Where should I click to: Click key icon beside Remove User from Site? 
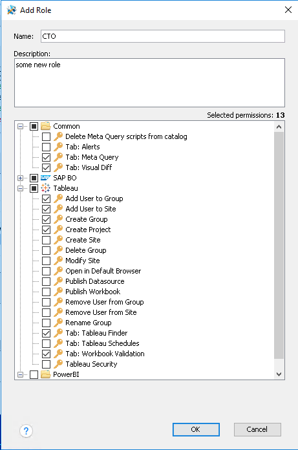tap(58, 312)
